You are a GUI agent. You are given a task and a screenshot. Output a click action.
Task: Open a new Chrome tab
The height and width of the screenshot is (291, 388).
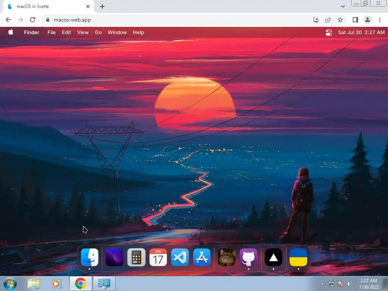[x=102, y=6]
